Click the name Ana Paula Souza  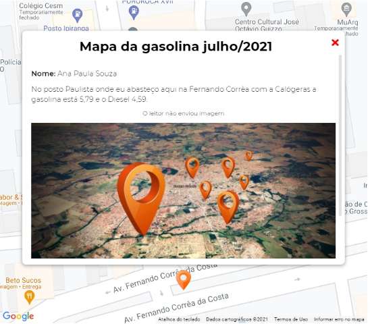pyautogui.click(x=87, y=74)
